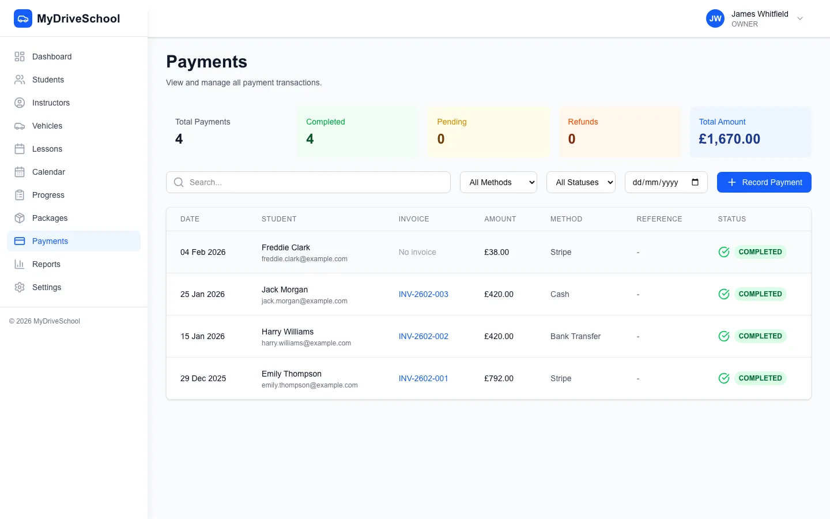The width and height of the screenshot is (830, 519).
Task: Click the Record Payment button
Action: 764,182
